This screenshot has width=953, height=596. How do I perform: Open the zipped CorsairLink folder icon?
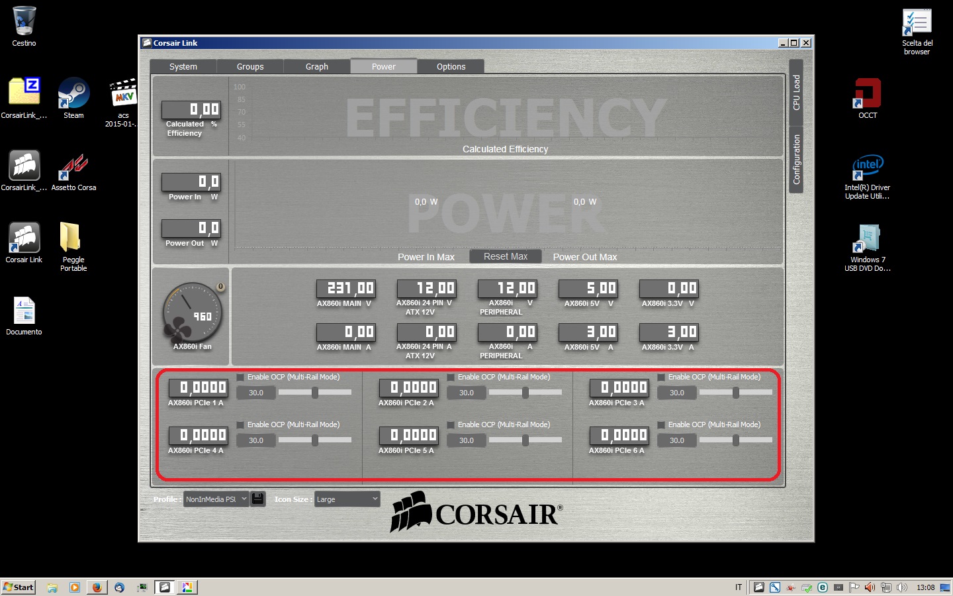pos(24,98)
